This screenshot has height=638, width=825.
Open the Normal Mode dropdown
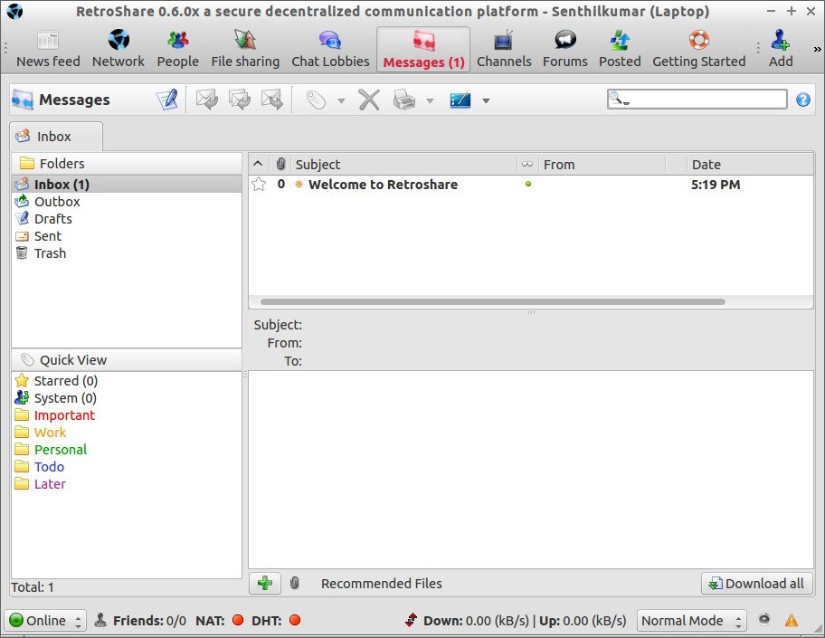click(691, 621)
